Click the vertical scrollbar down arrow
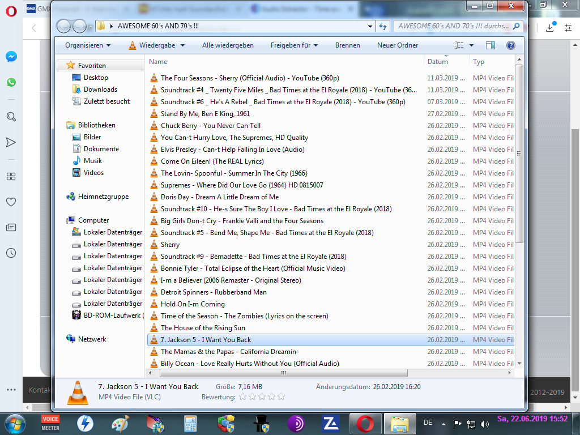Screen dimensions: 580x435 pos(519,364)
